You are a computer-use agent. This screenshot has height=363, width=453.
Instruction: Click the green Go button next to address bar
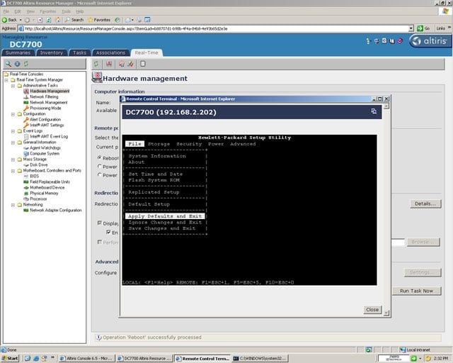click(x=423, y=28)
